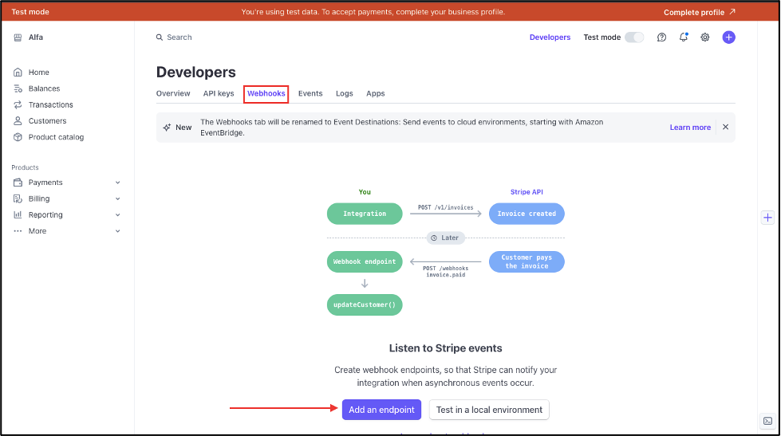Follow the Learn more link

pyautogui.click(x=690, y=128)
